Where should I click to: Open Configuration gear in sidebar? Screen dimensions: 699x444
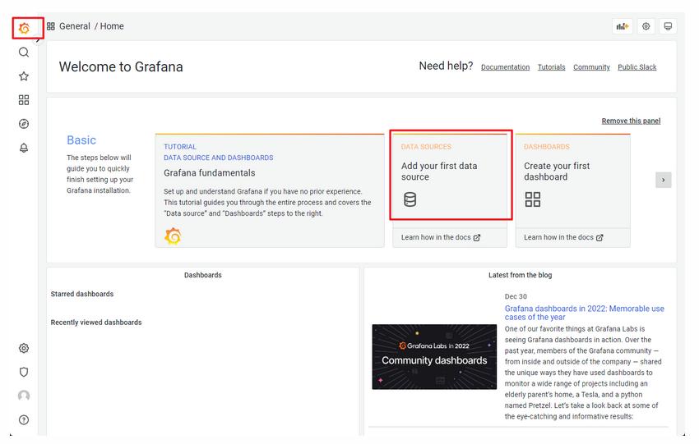click(x=24, y=348)
